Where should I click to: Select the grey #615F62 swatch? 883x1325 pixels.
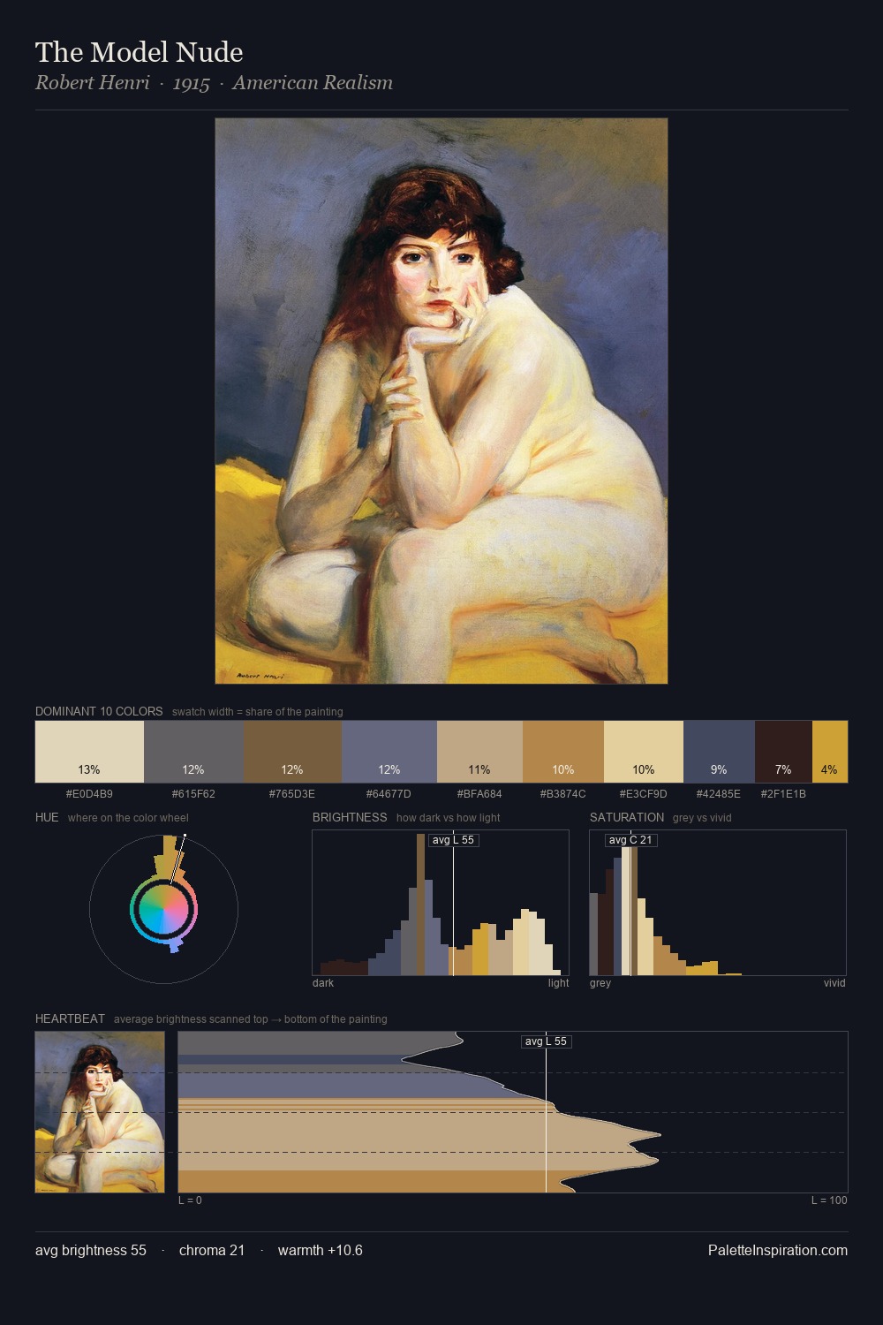tap(193, 752)
